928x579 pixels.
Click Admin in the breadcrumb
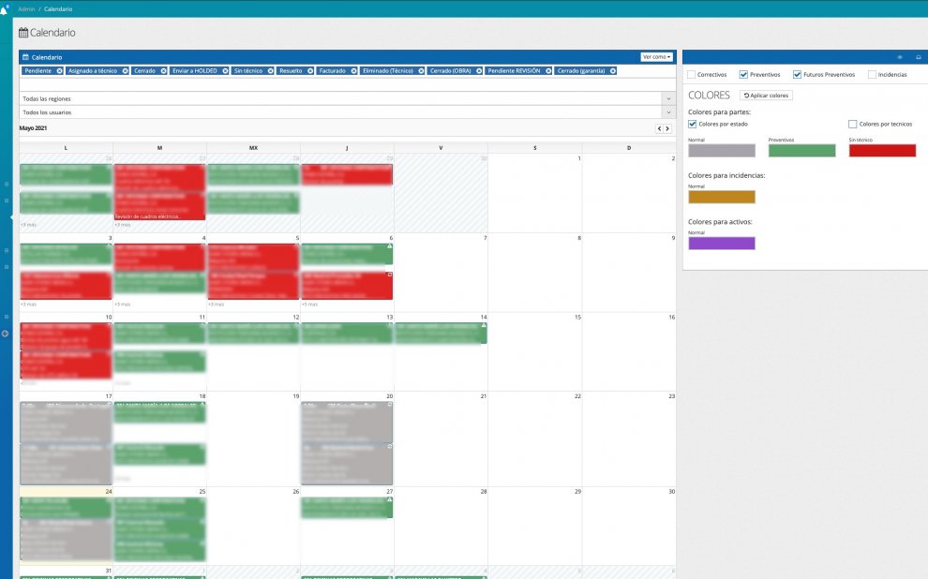pyautogui.click(x=26, y=8)
